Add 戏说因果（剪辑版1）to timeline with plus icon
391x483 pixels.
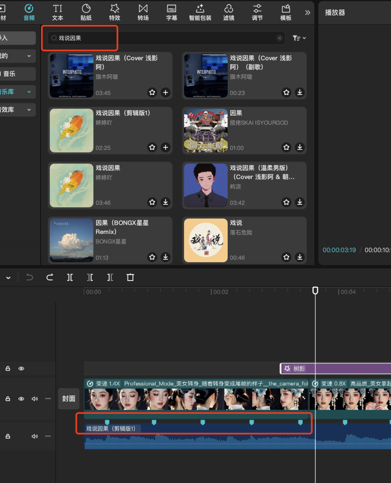tap(165, 147)
